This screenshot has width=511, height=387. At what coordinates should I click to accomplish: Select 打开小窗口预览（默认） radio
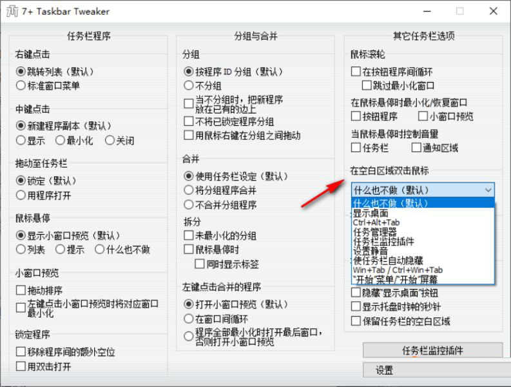pos(188,304)
